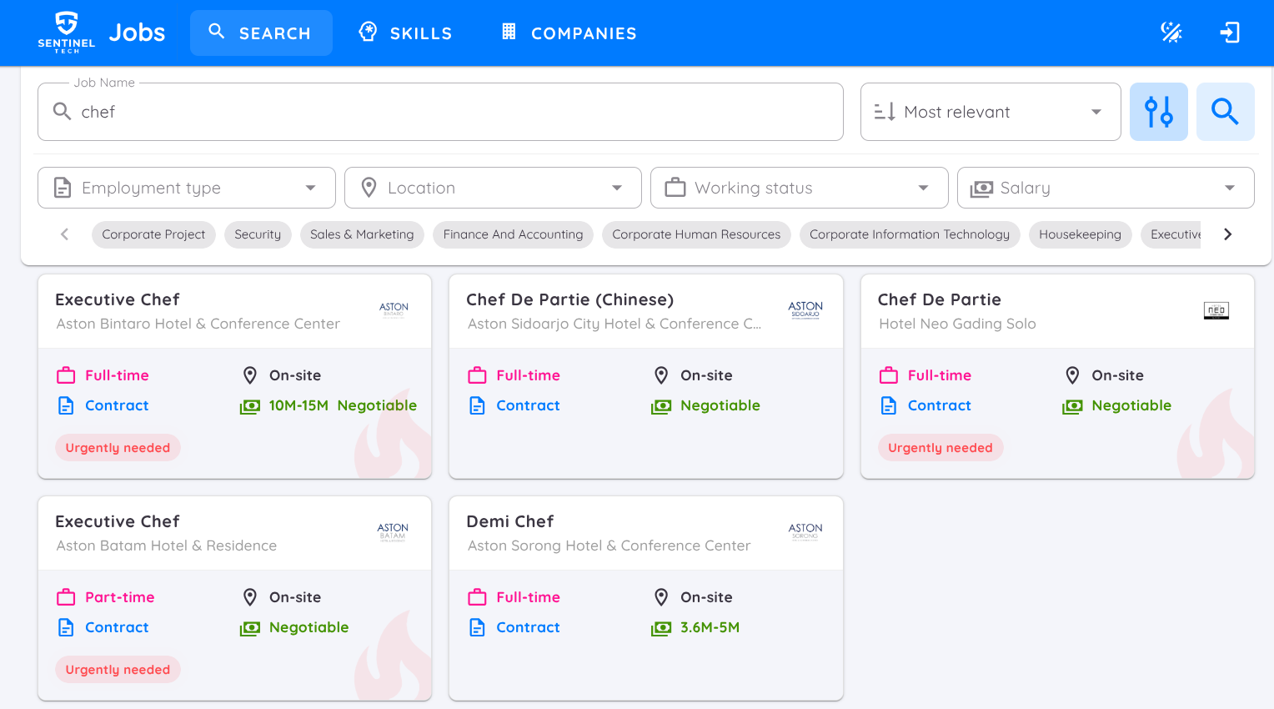Click the Sentinel Tech logo

tap(66, 33)
